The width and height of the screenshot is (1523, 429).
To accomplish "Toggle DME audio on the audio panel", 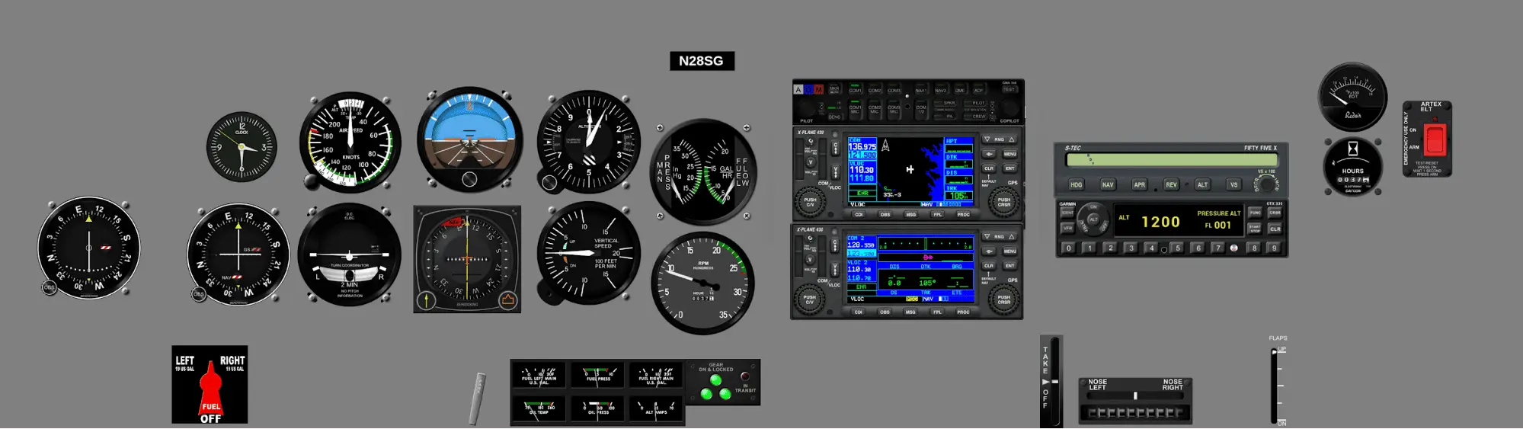I will pyautogui.click(x=960, y=90).
